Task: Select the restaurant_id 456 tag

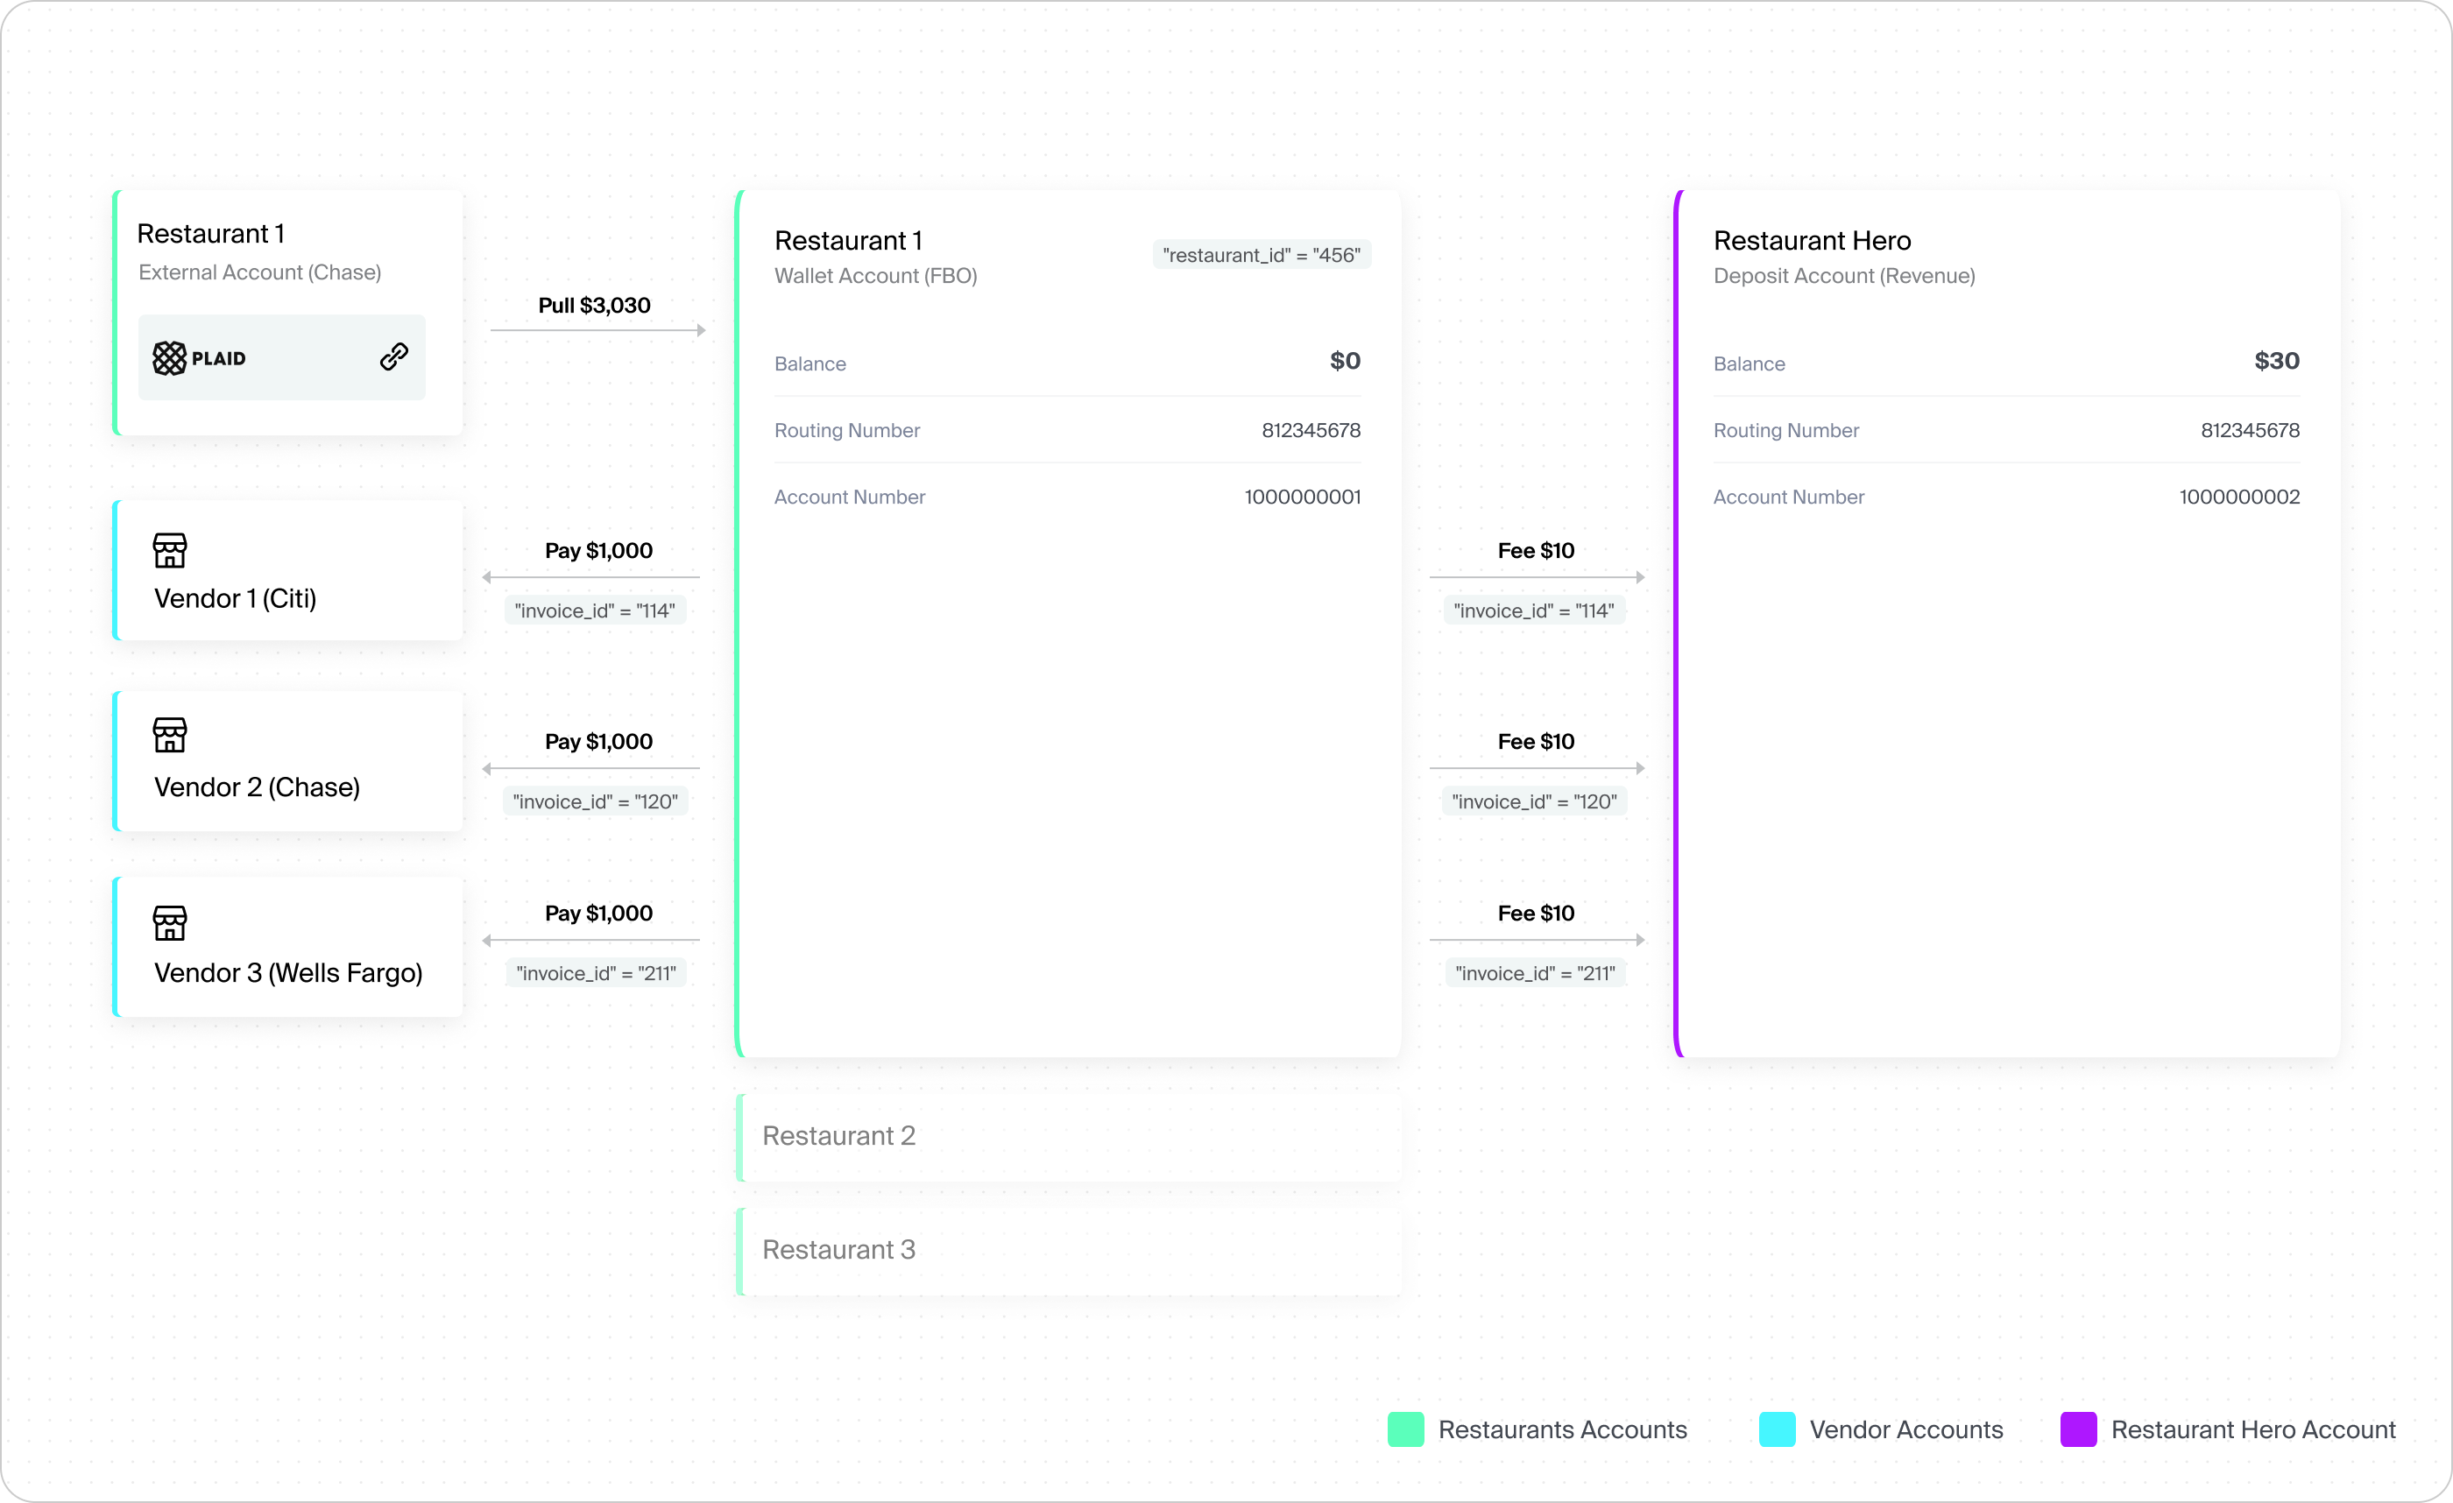Action: click(1262, 255)
